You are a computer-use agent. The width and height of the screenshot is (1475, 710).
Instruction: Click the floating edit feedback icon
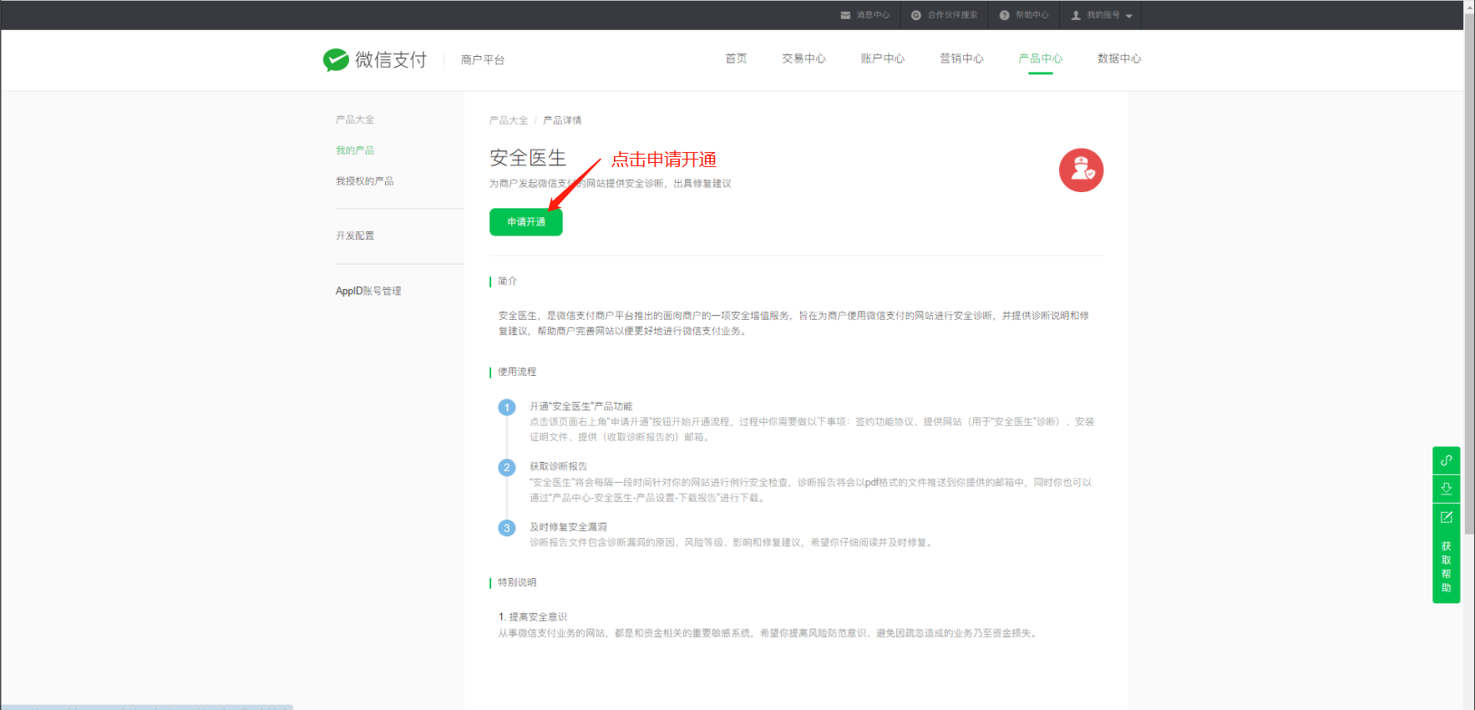(x=1446, y=517)
